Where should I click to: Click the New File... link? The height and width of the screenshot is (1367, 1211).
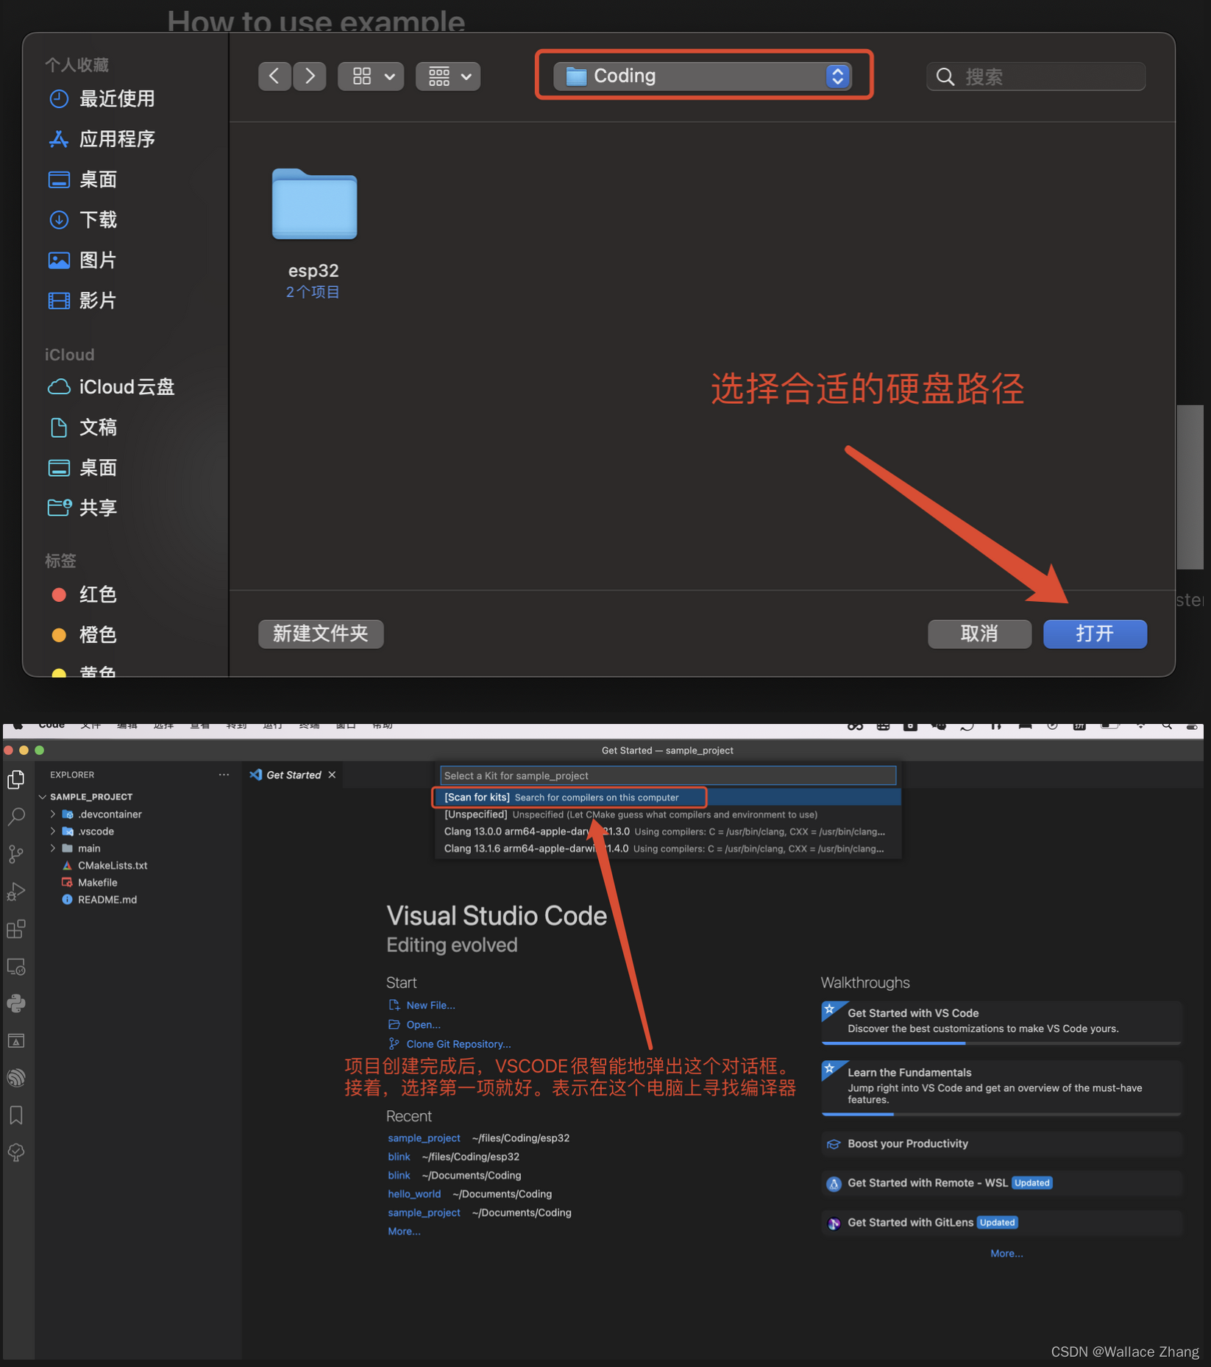[x=430, y=1005]
